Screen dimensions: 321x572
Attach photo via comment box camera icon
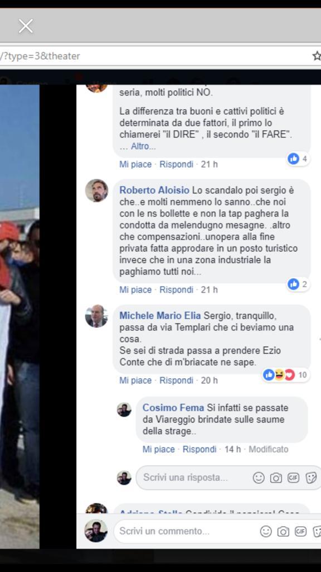pyautogui.click(x=283, y=532)
